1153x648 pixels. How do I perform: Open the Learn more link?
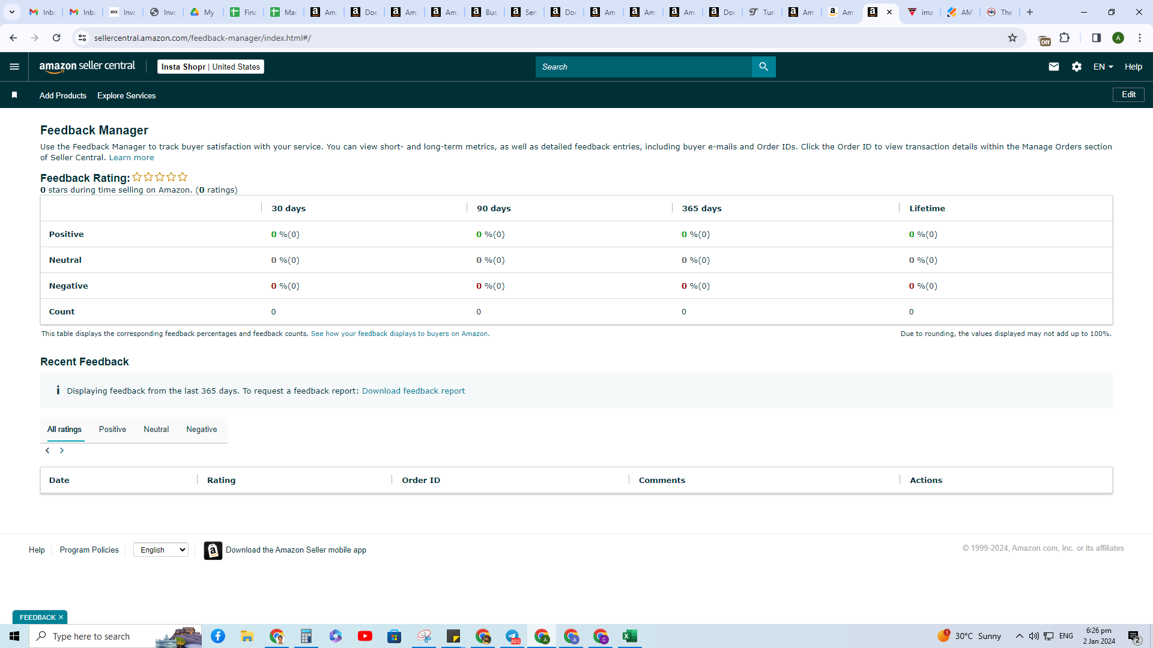point(132,158)
